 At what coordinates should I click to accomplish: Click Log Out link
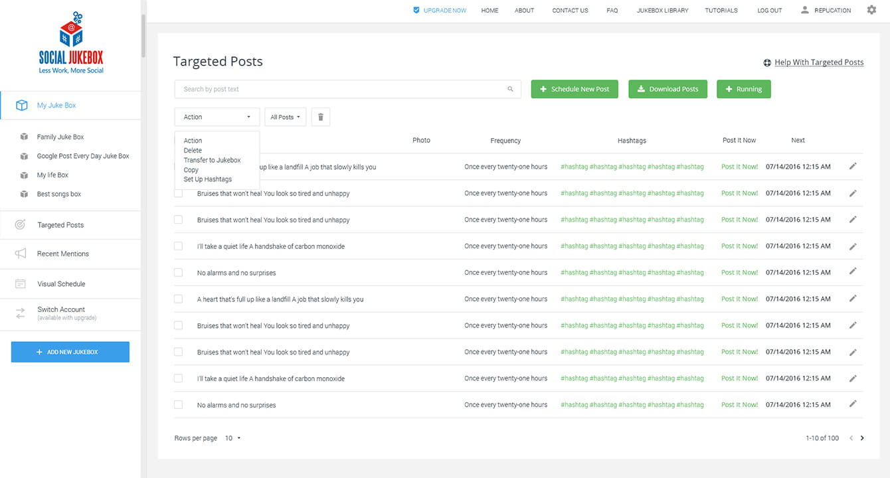769,11
